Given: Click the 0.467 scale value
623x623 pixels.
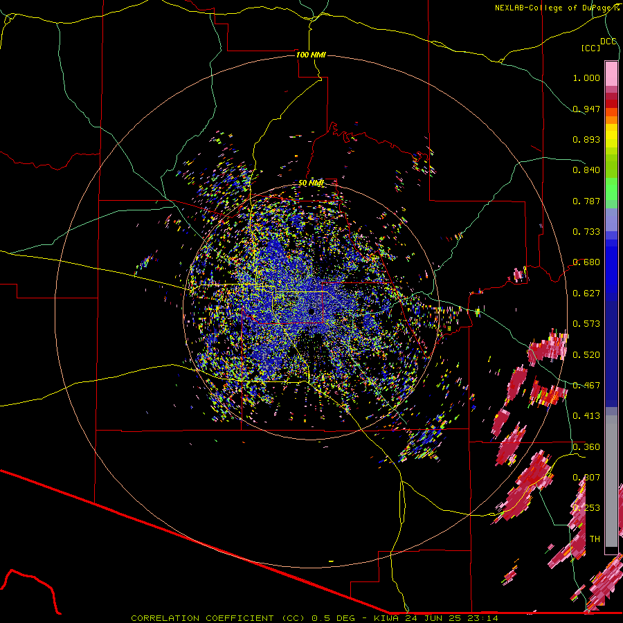Looking at the screenshot, I should 586,386.
